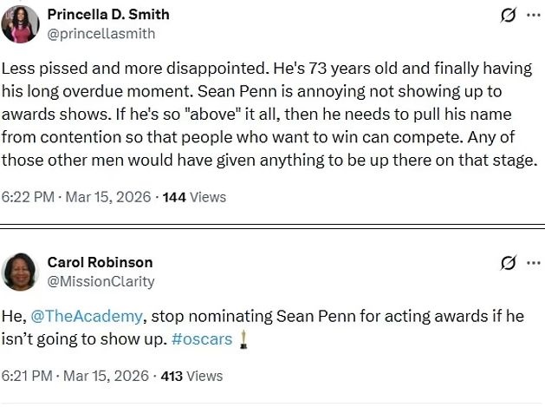Open more options on Princella D. Smith's post
Image resolution: width=545 pixels, height=407 pixels.
532,16
